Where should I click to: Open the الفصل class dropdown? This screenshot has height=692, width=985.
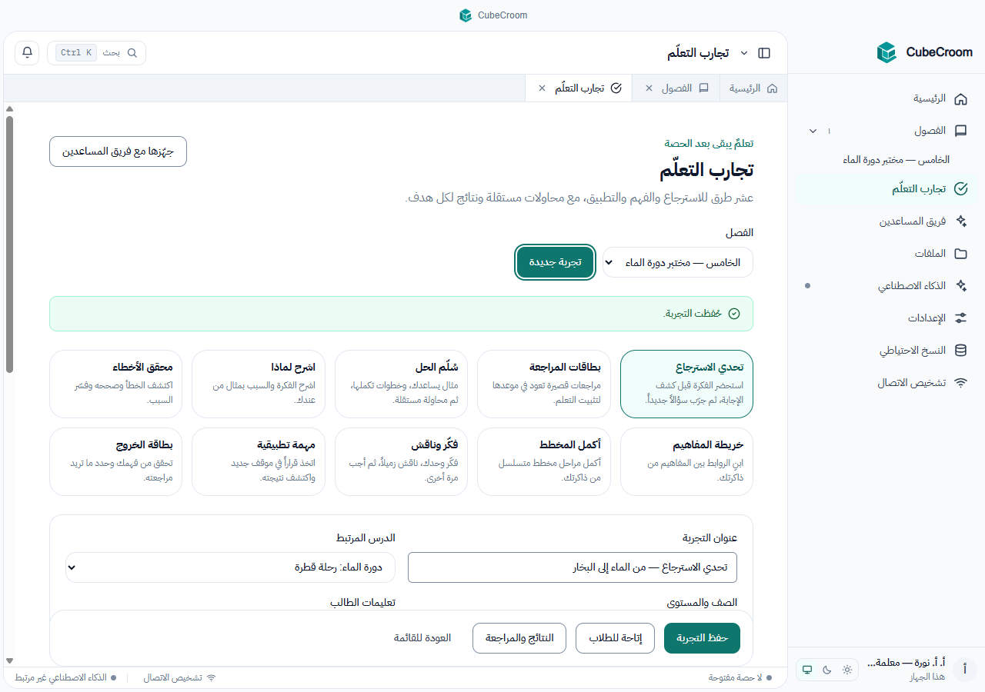[x=678, y=262]
